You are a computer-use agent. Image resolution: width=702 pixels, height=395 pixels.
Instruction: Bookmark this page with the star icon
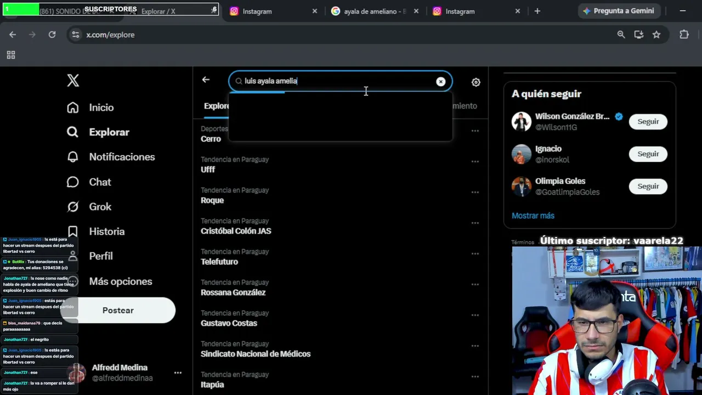[656, 35]
